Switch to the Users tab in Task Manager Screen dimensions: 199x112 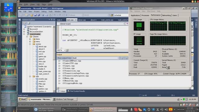[175, 15]
